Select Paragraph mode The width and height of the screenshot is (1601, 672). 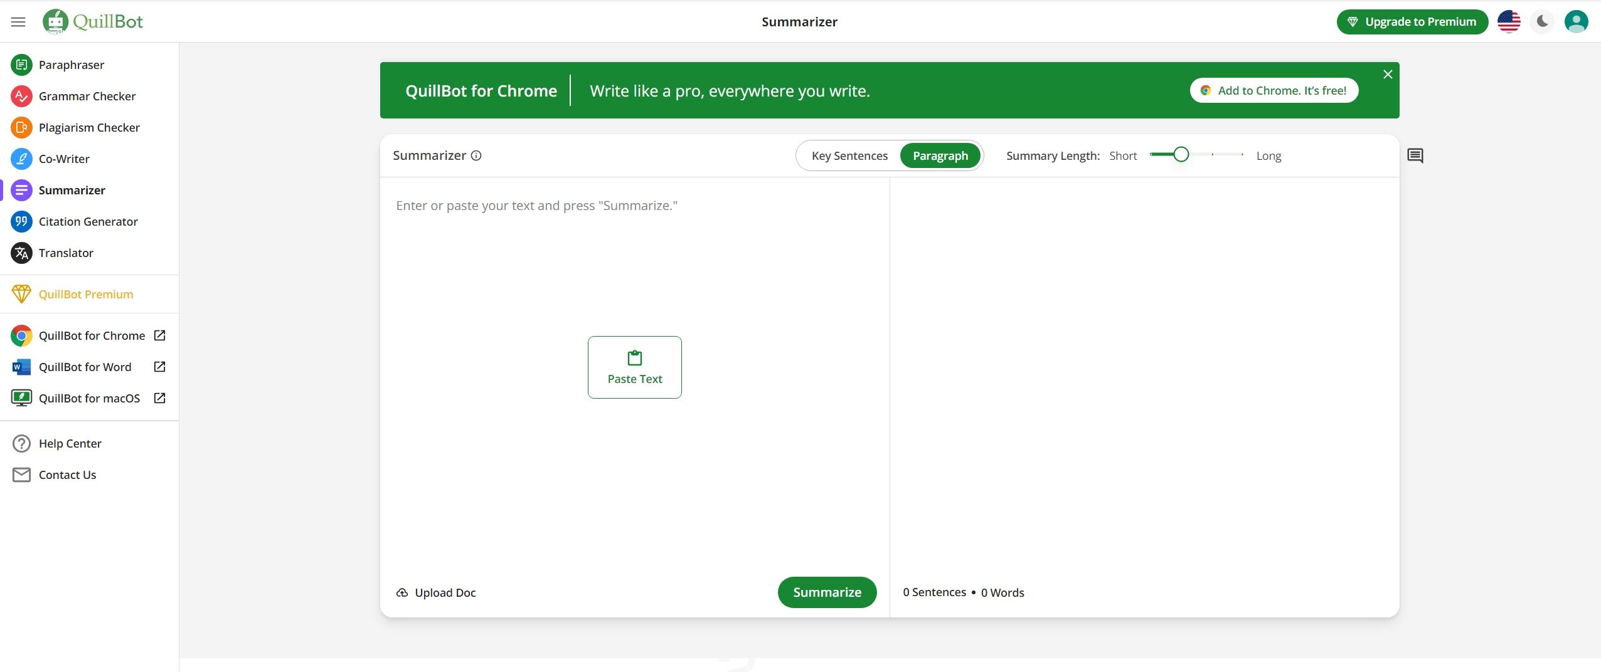(x=940, y=155)
